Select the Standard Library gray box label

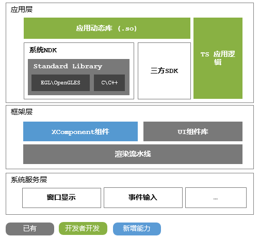pyautogui.click(x=68, y=66)
